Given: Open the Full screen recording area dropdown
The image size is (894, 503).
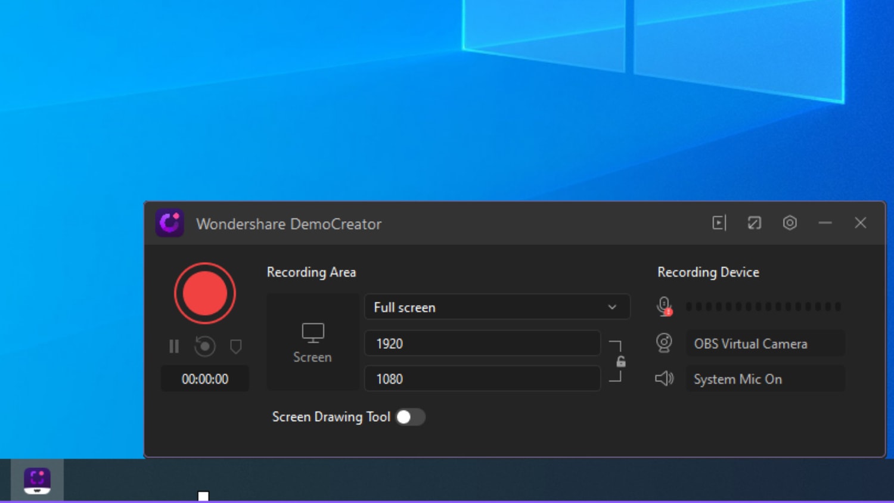Looking at the screenshot, I should point(496,307).
